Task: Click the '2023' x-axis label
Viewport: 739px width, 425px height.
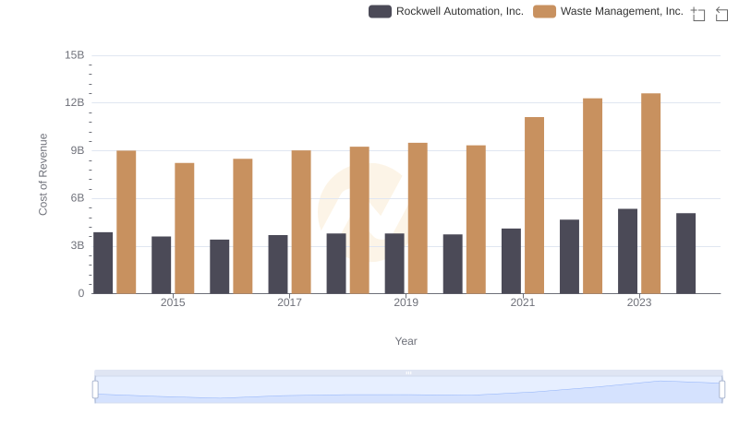Action: pos(639,302)
